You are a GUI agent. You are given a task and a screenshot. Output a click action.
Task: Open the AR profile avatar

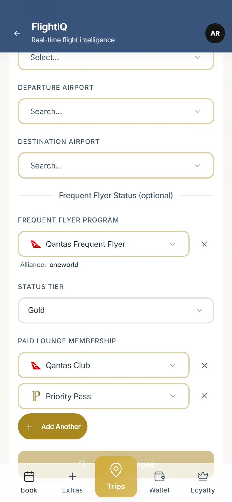click(215, 33)
